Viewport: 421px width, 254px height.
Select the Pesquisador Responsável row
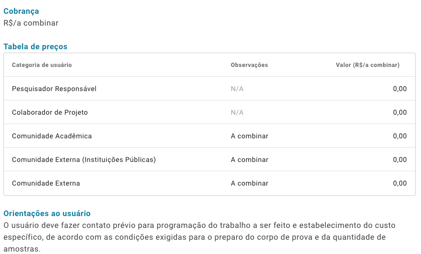click(x=209, y=89)
